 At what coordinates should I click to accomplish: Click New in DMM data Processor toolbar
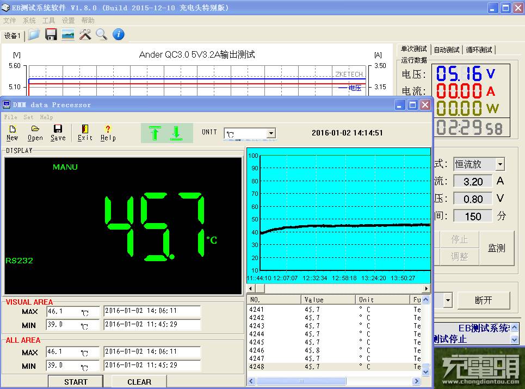click(13, 133)
